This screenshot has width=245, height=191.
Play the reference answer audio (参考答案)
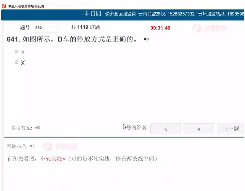pos(38,128)
